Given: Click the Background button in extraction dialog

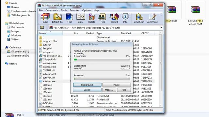Looking at the screenshot, I should click(x=87, y=85).
